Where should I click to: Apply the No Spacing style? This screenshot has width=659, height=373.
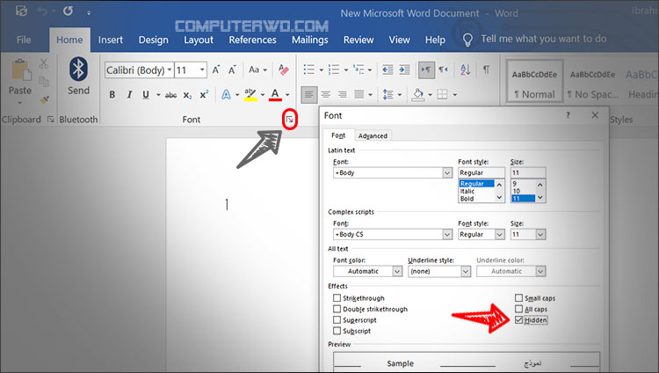tap(592, 84)
